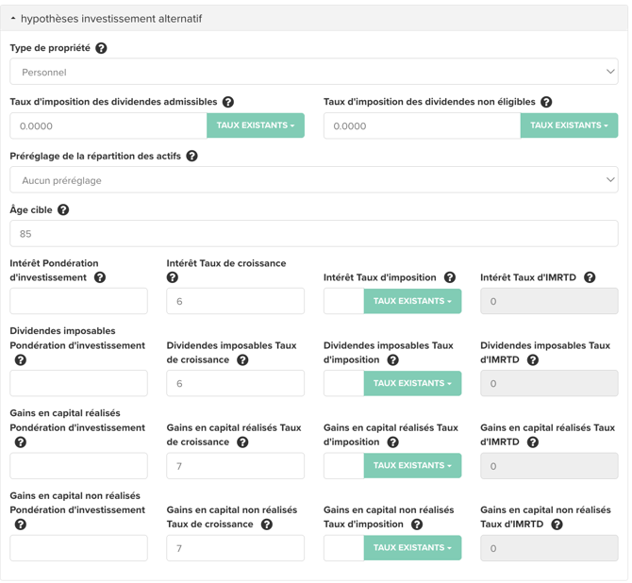Click help icon for dividendes non éligibles
Screen dimensions: 632x583
(546, 102)
